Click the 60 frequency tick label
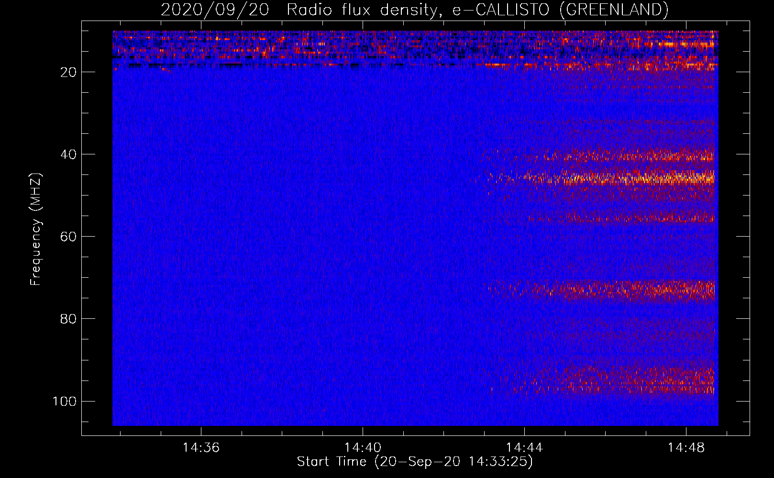Viewport: 774px width, 478px height. (68, 237)
